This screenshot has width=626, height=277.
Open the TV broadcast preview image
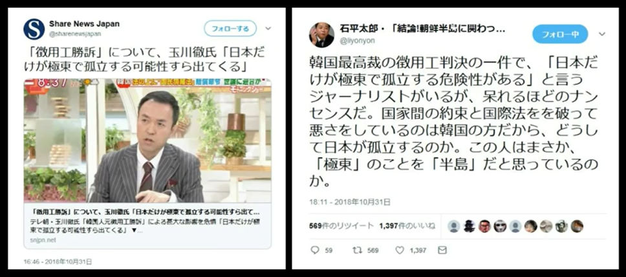tap(147, 140)
